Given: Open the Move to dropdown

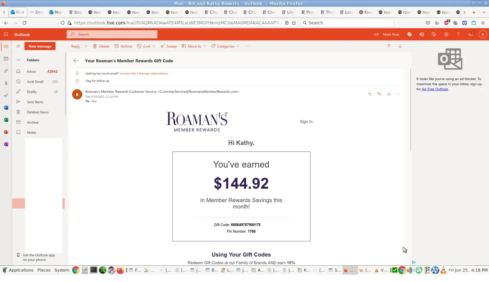Looking at the screenshot, I should point(194,46).
